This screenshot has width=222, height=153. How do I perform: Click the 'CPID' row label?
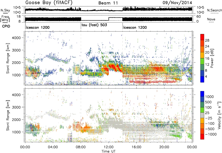point(6,26)
